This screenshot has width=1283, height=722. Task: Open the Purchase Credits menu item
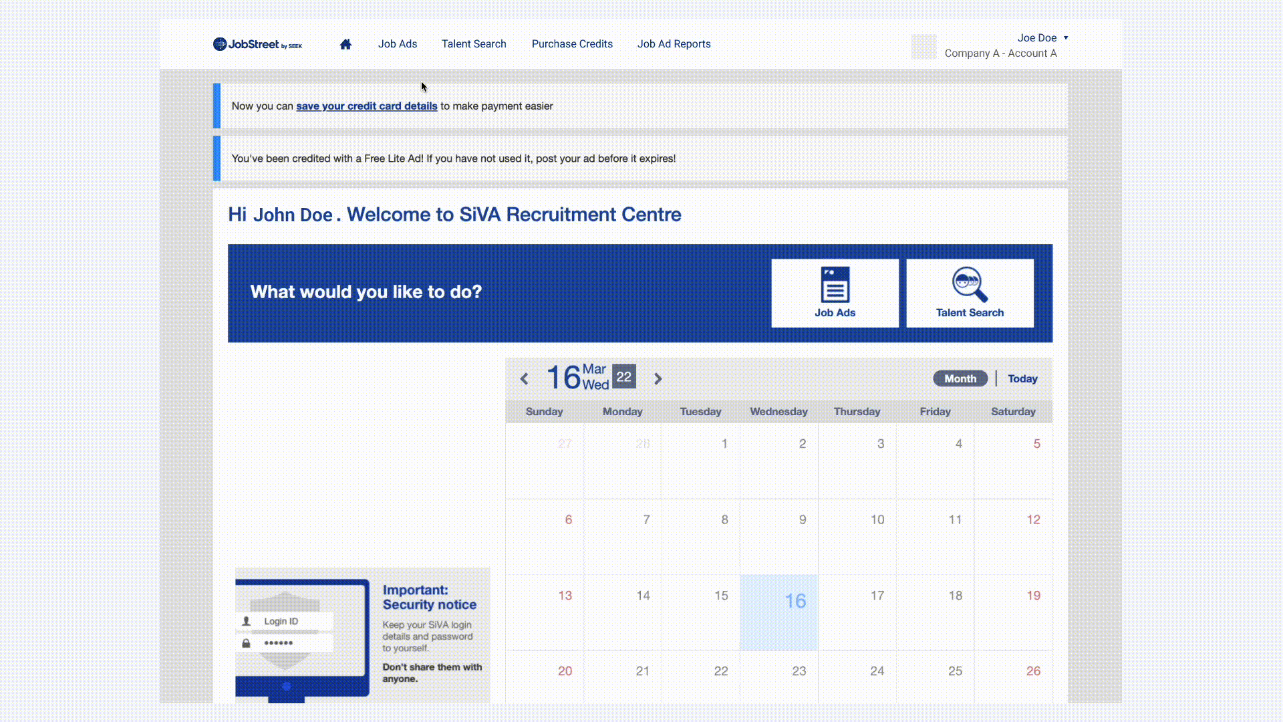572,44
